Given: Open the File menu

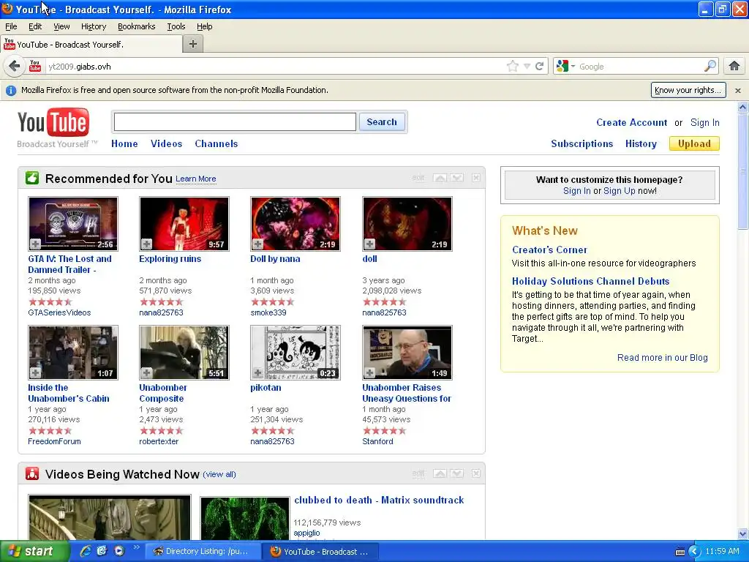Looking at the screenshot, I should [11, 26].
